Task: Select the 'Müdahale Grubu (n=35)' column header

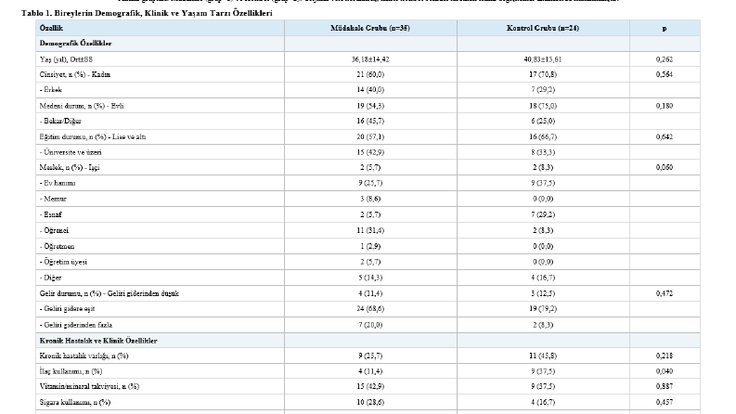Action: pyautogui.click(x=370, y=28)
